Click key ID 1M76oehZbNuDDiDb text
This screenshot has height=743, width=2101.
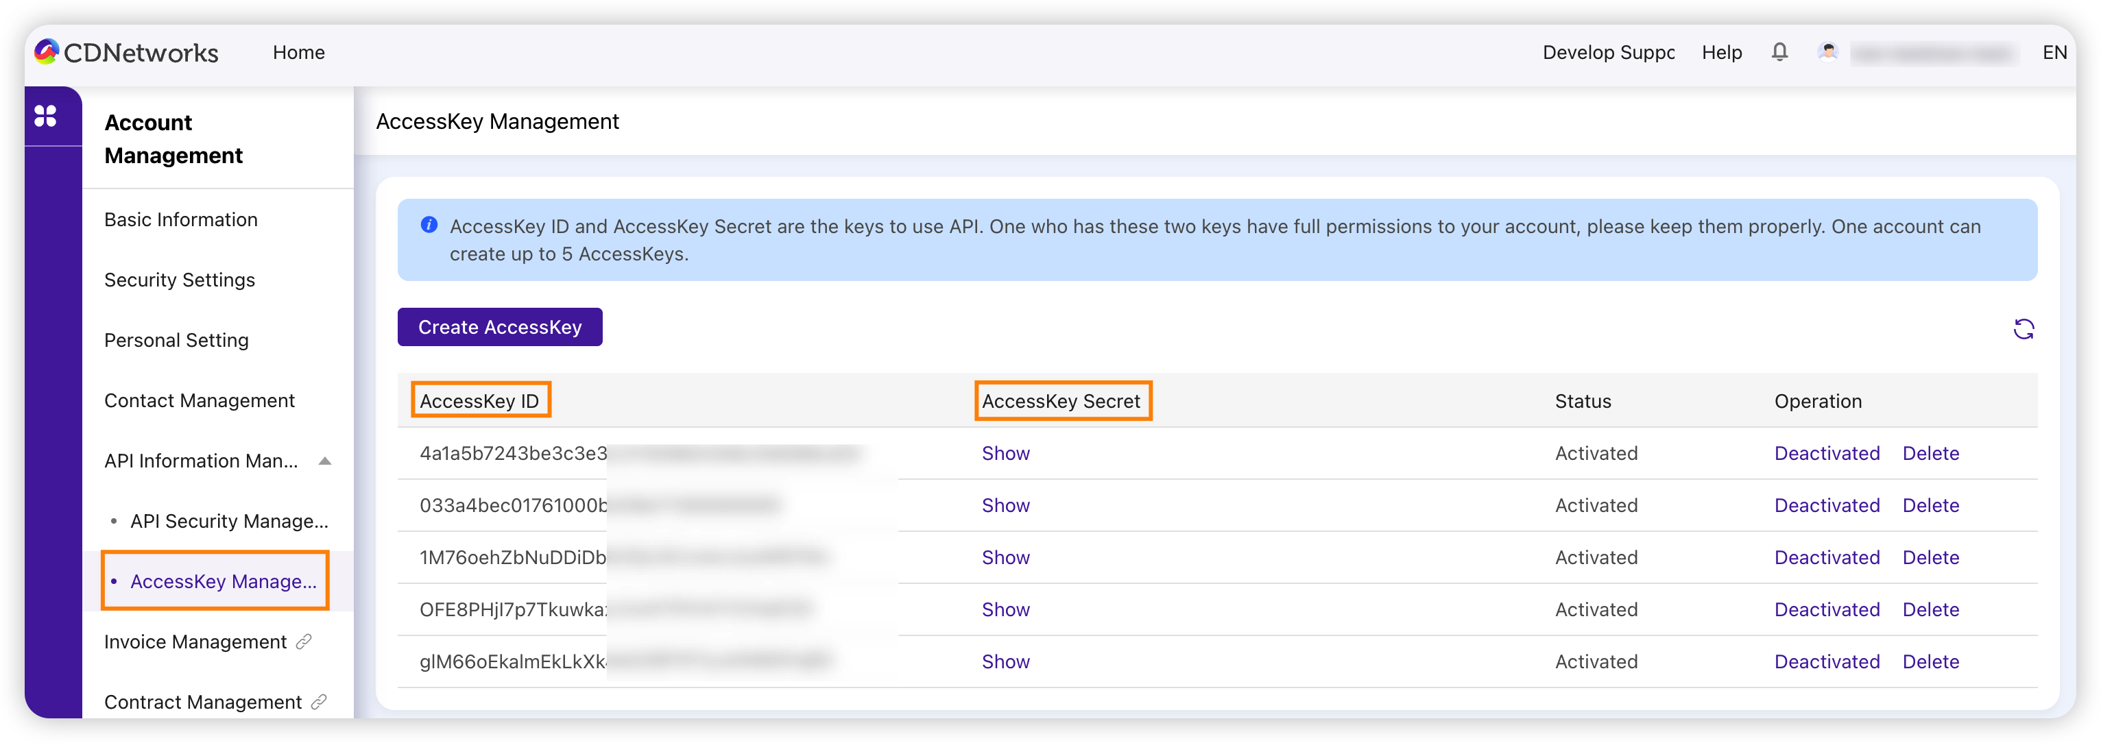(x=513, y=558)
